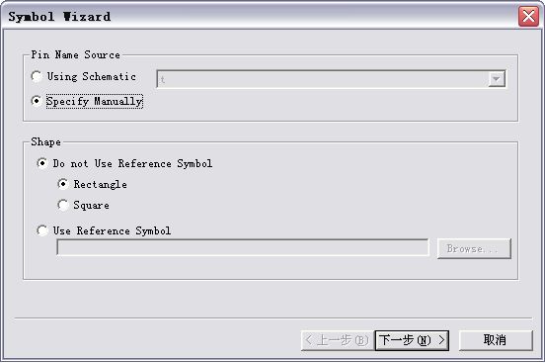
Task: Cancel the wizard with 取消
Action: [496, 340]
